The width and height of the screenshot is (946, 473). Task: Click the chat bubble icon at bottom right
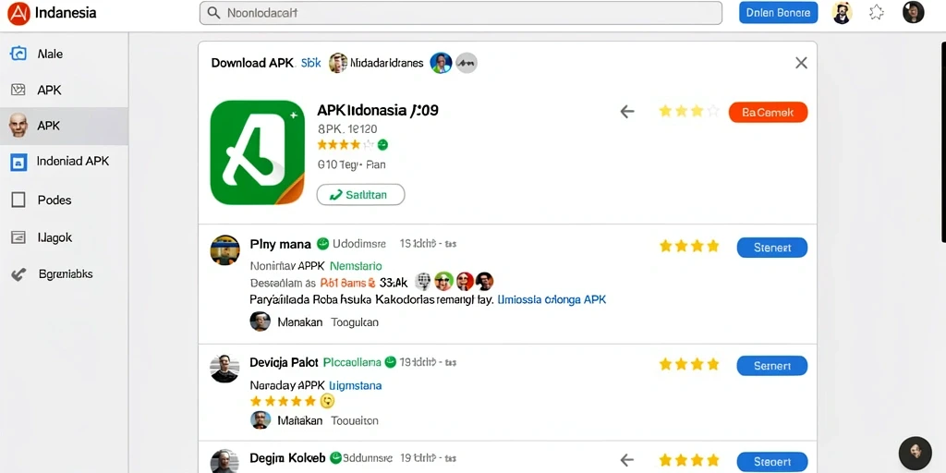916,453
